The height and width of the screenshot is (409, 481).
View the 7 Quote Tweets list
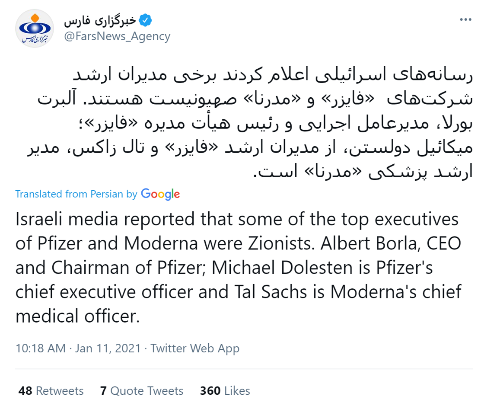[x=142, y=391]
